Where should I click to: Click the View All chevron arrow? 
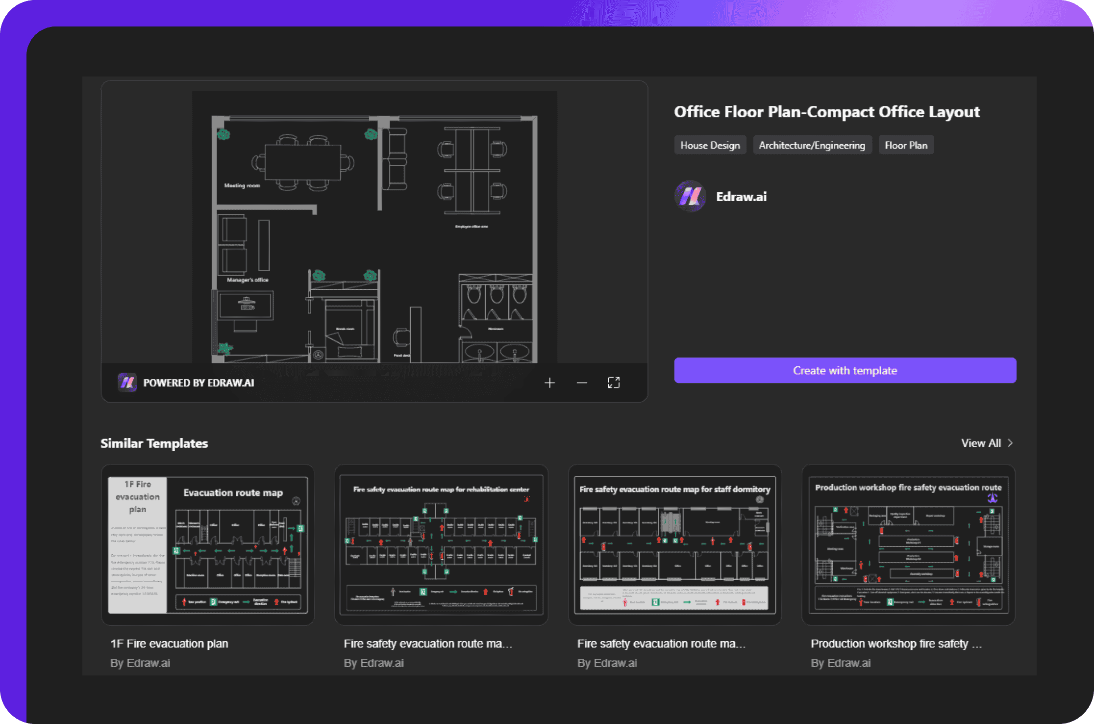[1010, 443]
